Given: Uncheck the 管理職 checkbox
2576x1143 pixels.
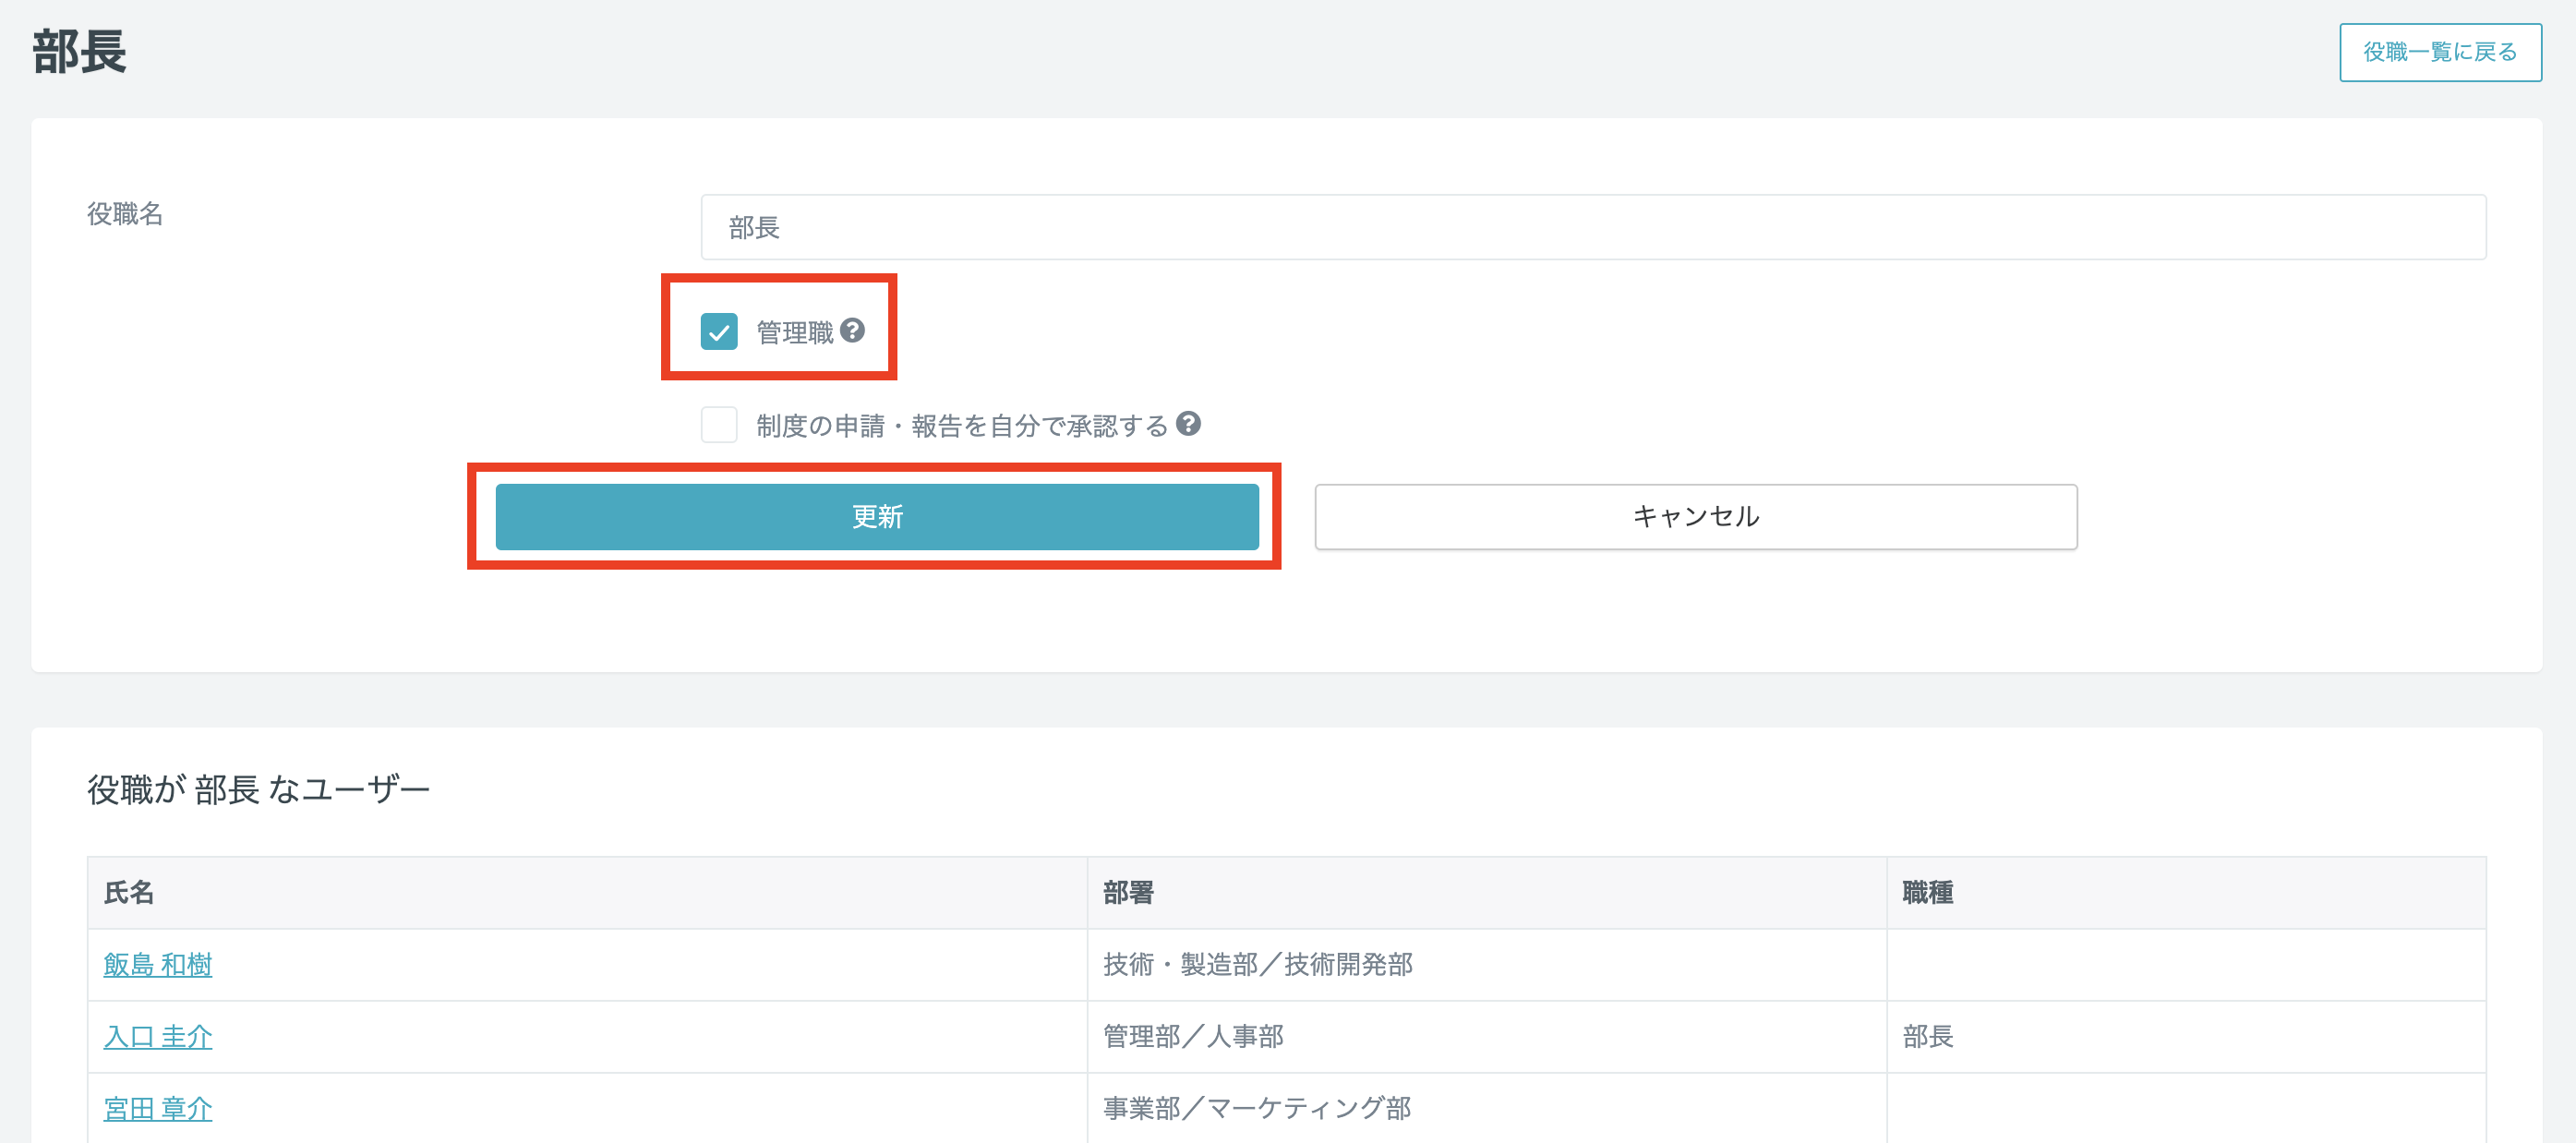Looking at the screenshot, I should coord(719,331).
